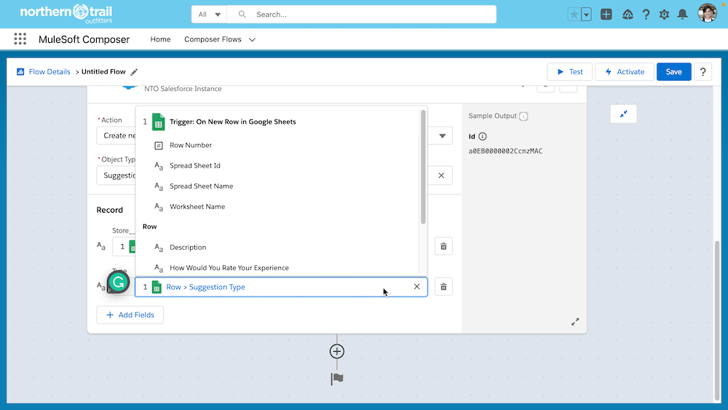Image resolution: width=728 pixels, height=410 pixels.
Task: Clear the Row > Suggestion Type pill
Action: (x=417, y=286)
